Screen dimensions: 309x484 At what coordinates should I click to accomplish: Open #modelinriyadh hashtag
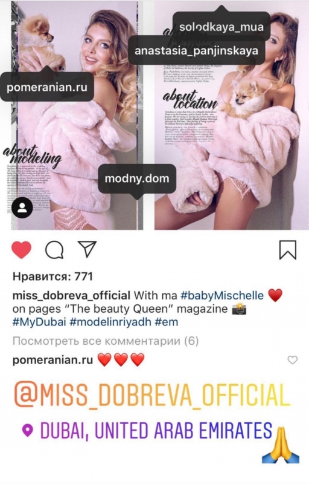coord(111,322)
